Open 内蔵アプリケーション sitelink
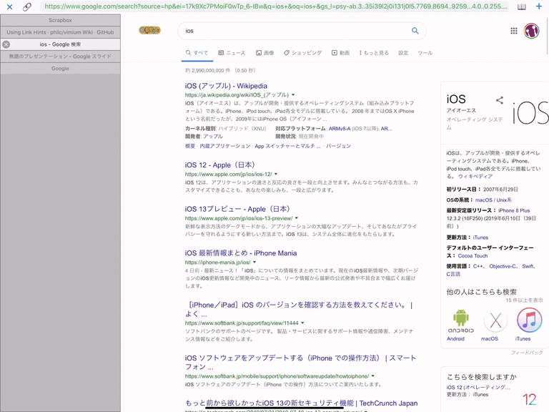The width and height of the screenshot is (549, 412). 225,146
